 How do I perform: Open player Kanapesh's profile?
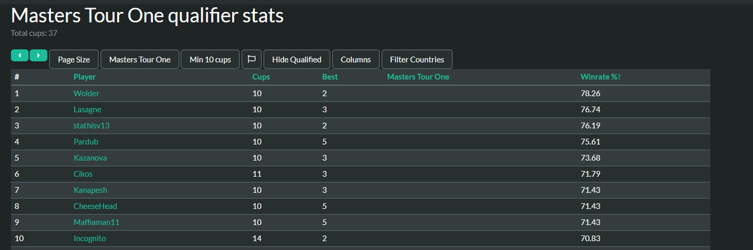point(90,190)
